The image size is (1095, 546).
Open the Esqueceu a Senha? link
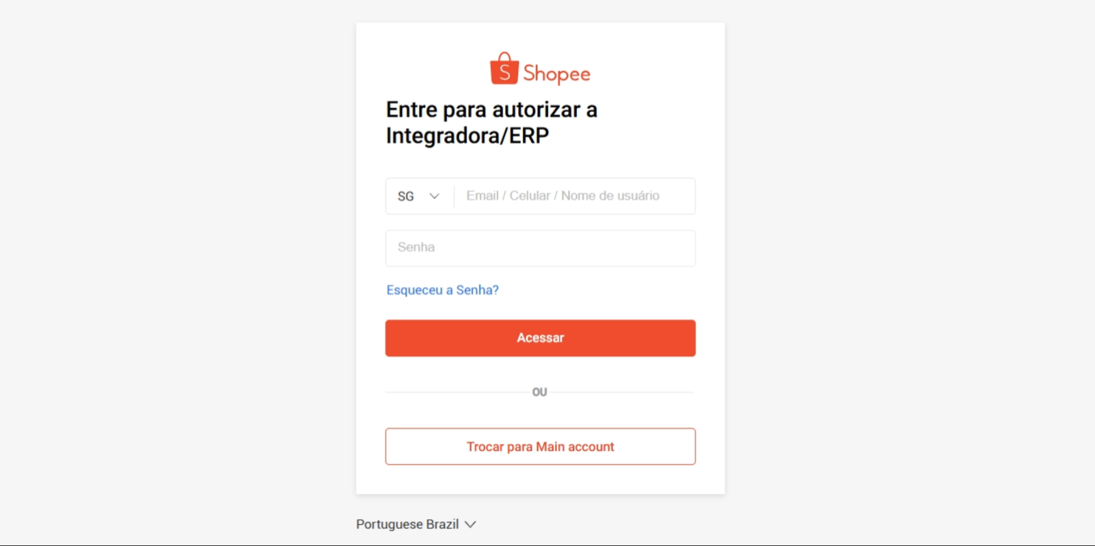443,290
